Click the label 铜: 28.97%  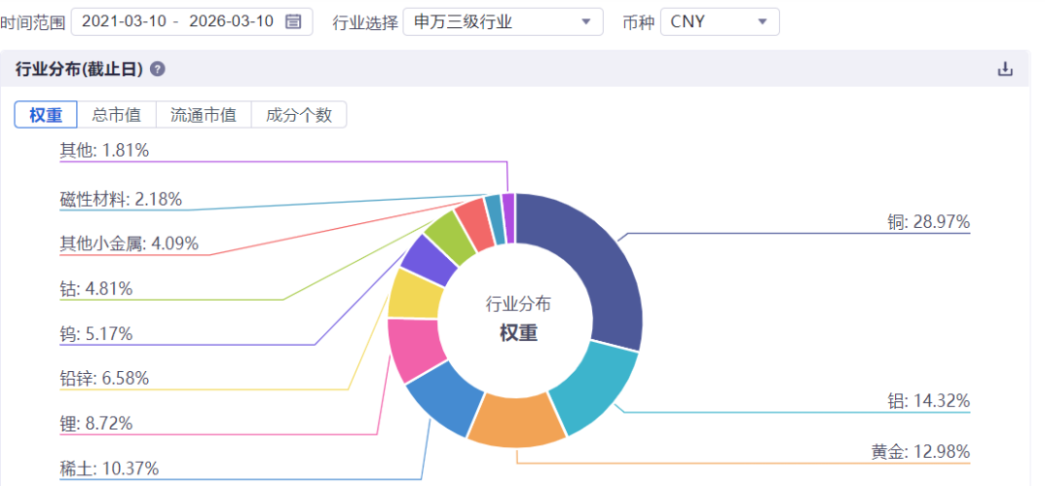click(x=928, y=222)
